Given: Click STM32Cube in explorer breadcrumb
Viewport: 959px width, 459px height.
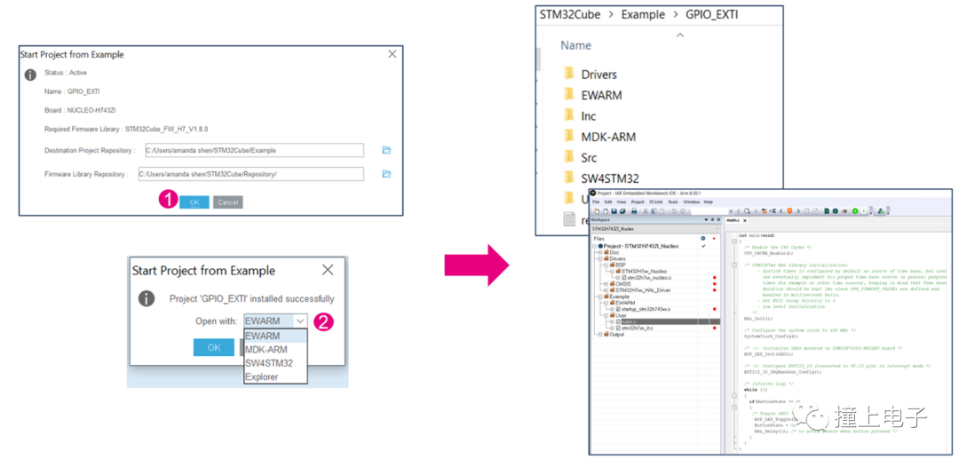Looking at the screenshot, I should (x=569, y=15).
